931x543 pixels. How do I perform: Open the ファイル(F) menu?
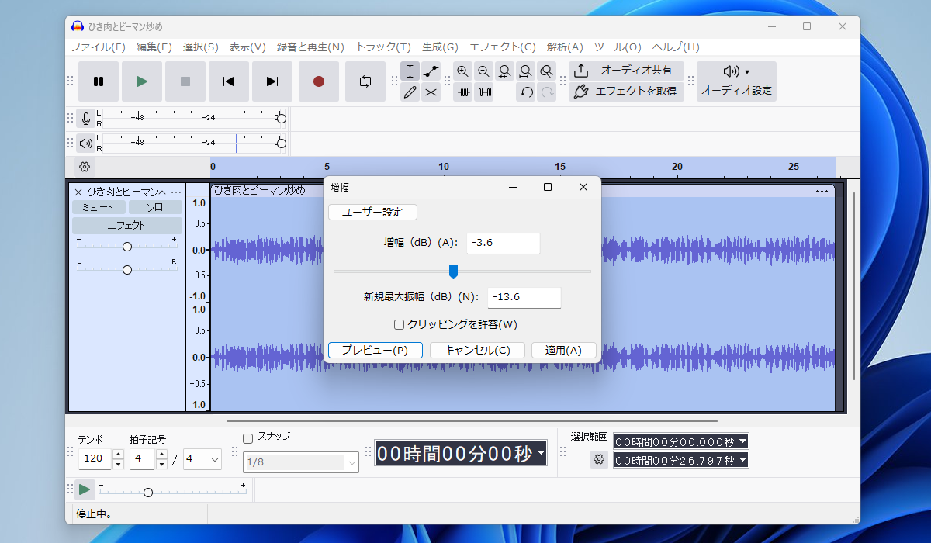coord(98,47)
